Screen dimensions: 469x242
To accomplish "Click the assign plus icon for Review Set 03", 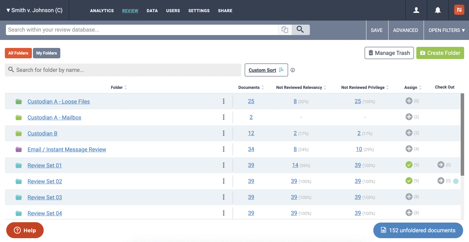I will 409,197.
